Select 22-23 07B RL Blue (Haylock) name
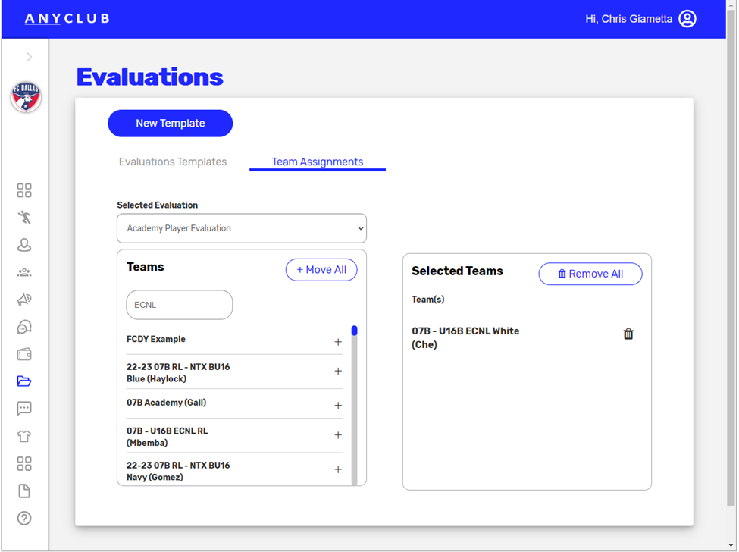This screenshot has height=552, width=739. (x=178, y=373)
